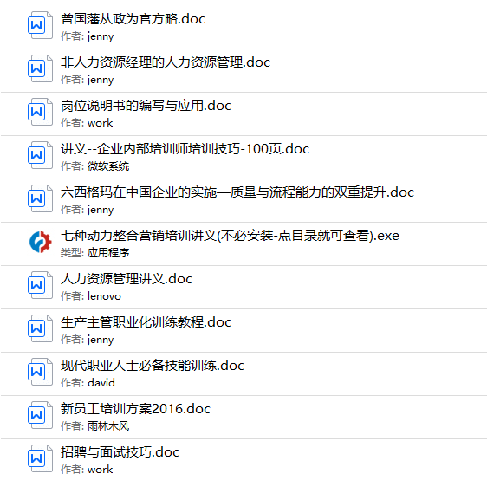The image size is (487, 487).
Task: Click author line 'jenny' under 非人力资源经理的人力资源管理.doc
Action: pyautogui.click(x=88, y=80)
